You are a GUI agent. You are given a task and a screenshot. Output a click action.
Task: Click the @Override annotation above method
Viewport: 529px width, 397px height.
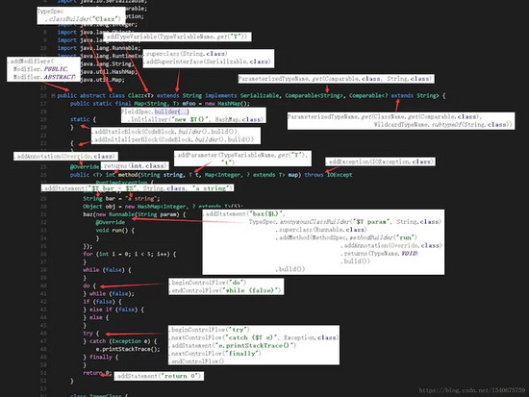(x=85, y=166)
